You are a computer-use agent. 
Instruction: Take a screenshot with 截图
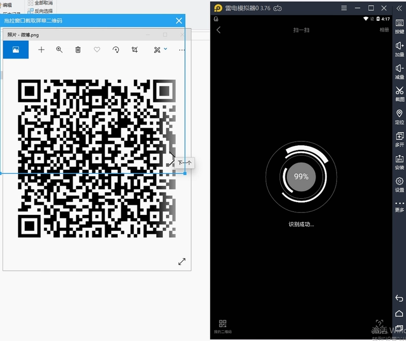coord(399,94)
